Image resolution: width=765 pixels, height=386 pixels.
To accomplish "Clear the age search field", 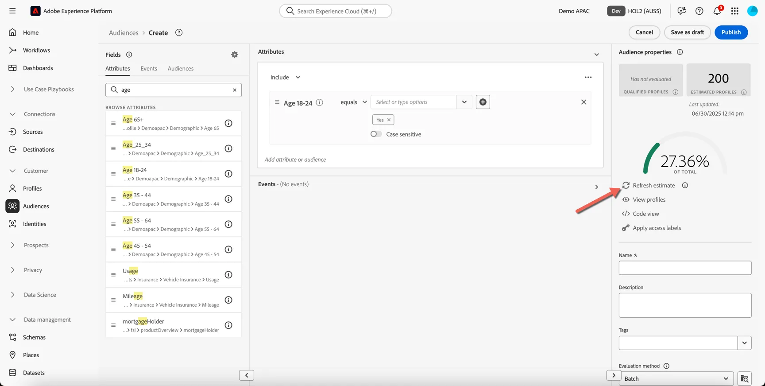I will [x=235, y=90].
